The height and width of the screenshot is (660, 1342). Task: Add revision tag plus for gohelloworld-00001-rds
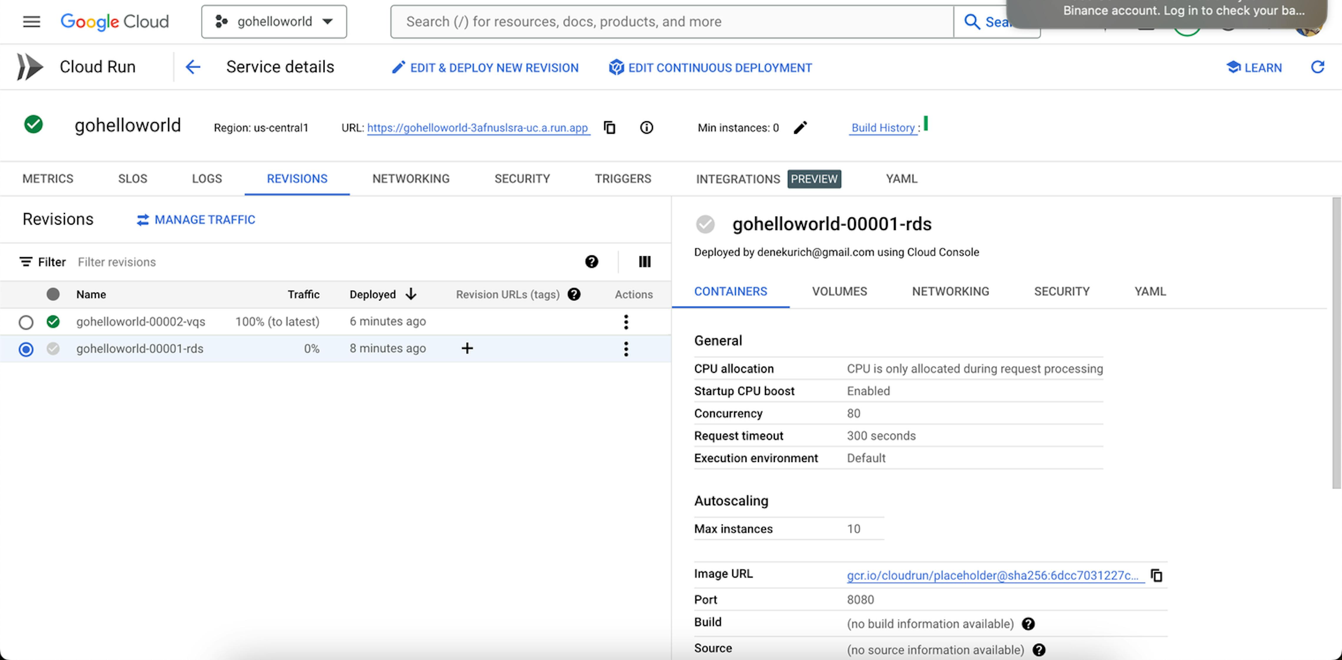(467, 348)
